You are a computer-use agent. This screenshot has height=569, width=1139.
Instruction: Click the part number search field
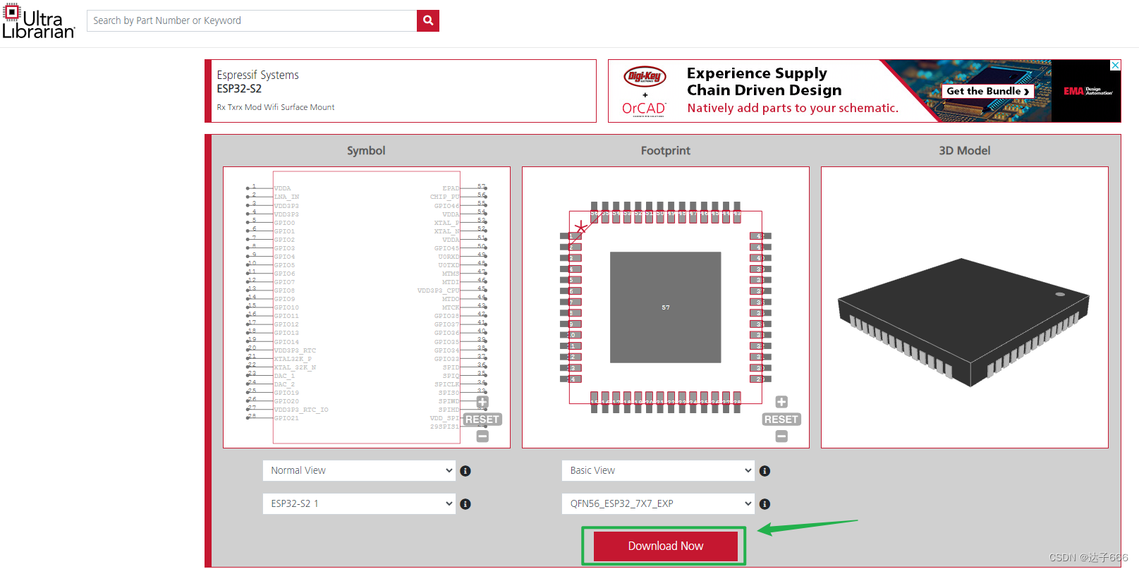click(252, 20)
